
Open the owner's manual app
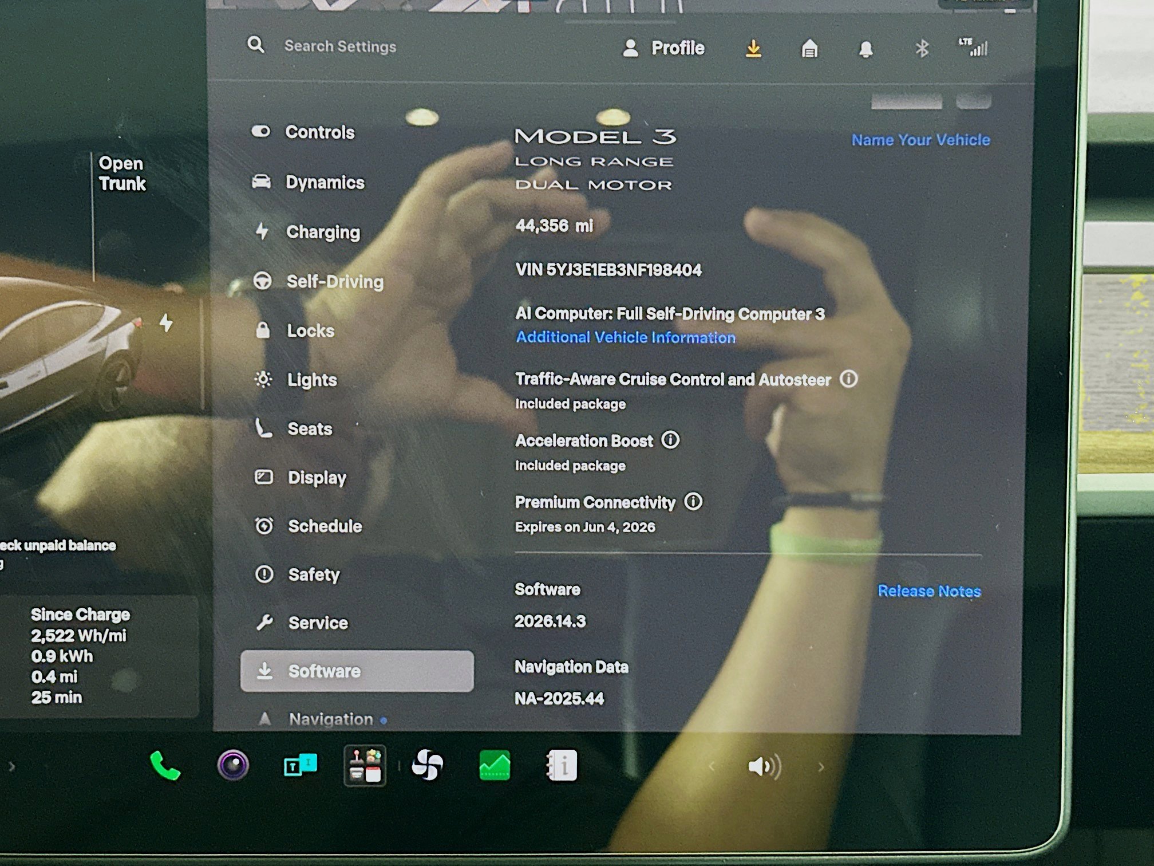[x=562, y=765]
